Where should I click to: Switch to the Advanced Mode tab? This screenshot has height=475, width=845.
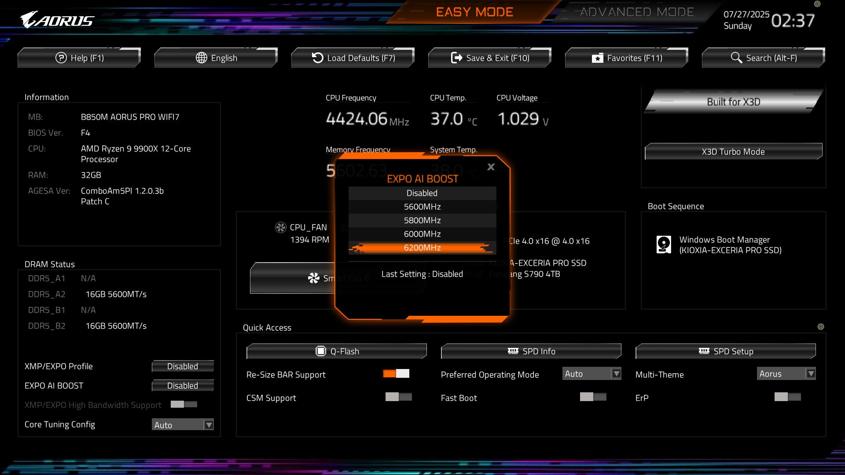pyautogui.click(x=636, y=12)
